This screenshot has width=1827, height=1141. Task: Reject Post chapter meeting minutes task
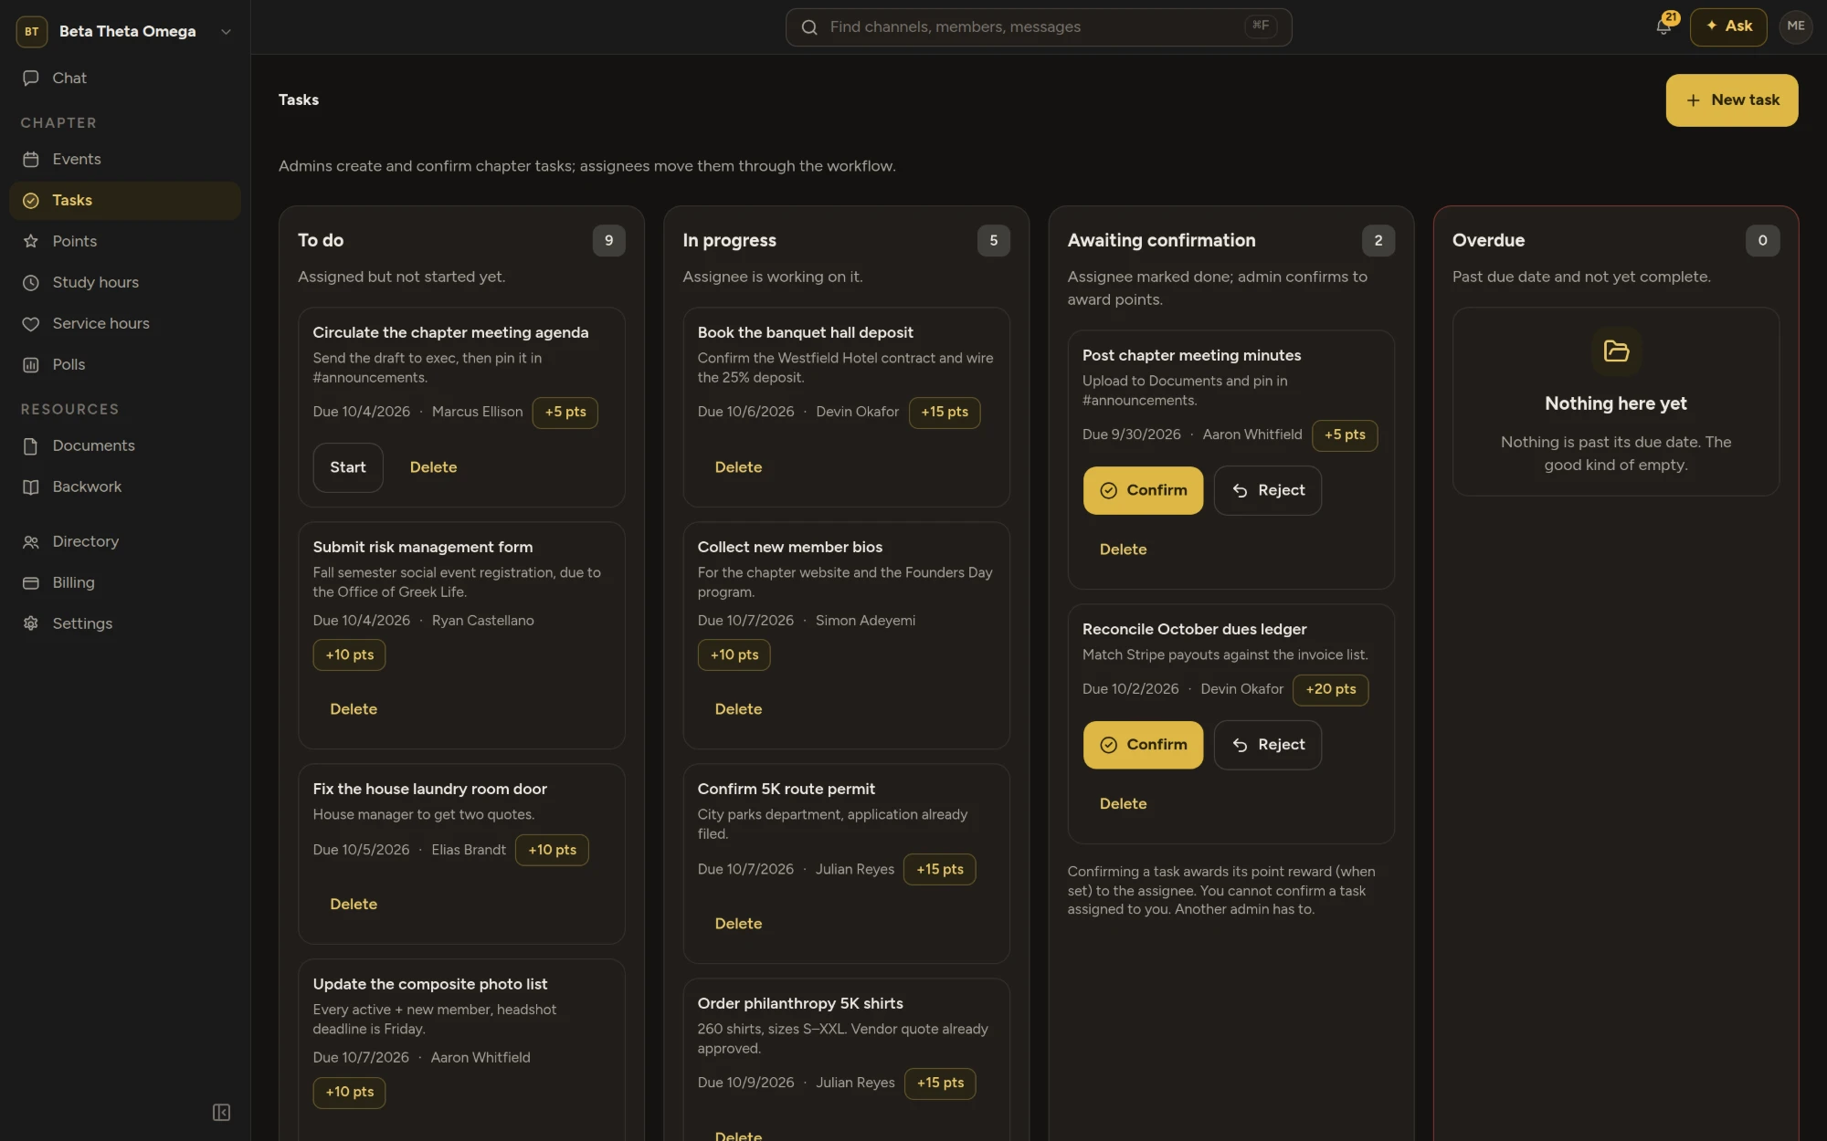point(1268,490)
